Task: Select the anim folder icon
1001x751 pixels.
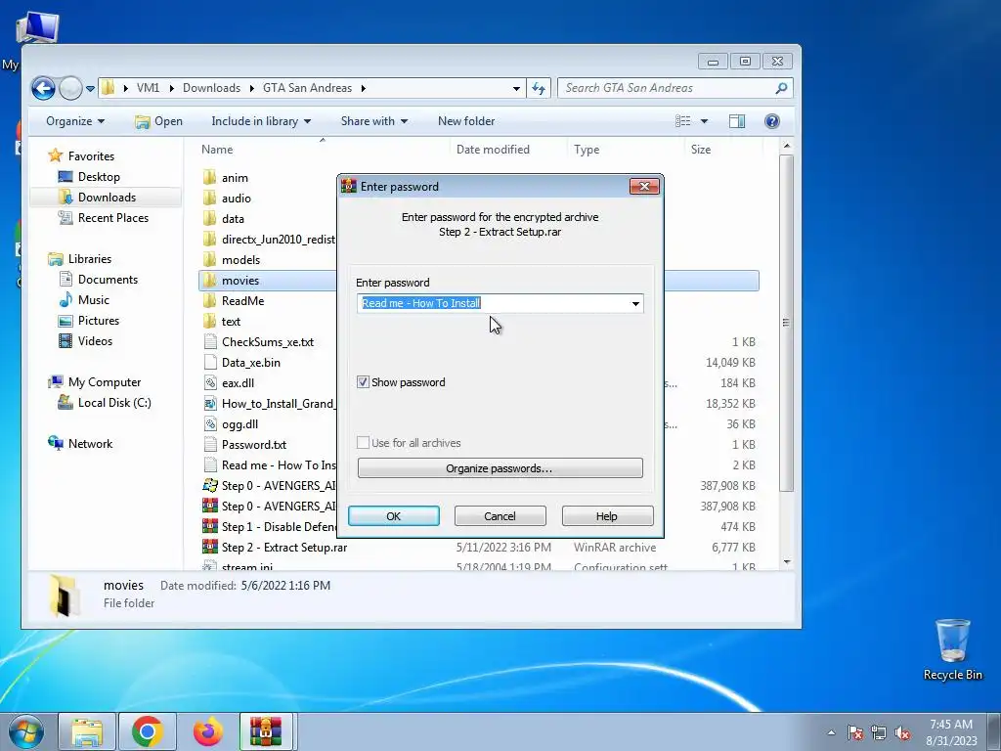Action: [209, 178]
